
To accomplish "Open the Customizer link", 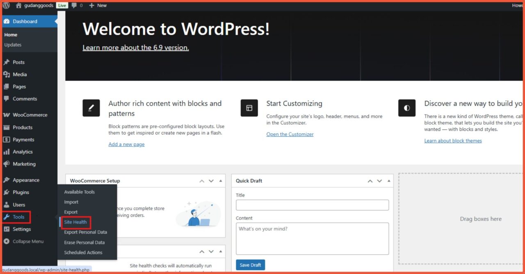I will (290, 134).
